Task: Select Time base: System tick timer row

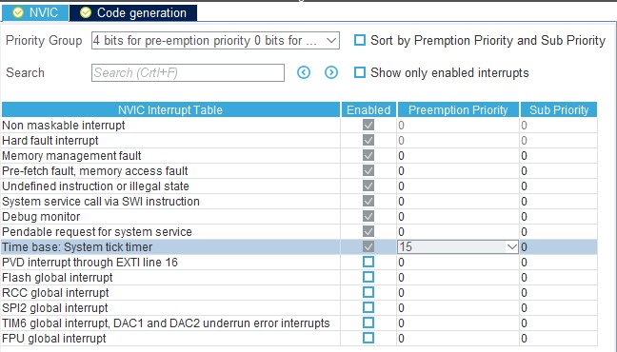Action: click(299, 247)
